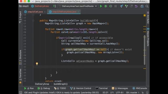Start debugging with the bug icon
The height and width of the screenshot is (94, 168).
coord(106,6)
